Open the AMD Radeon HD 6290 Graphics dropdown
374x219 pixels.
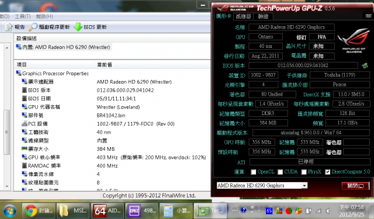[262, 185]
